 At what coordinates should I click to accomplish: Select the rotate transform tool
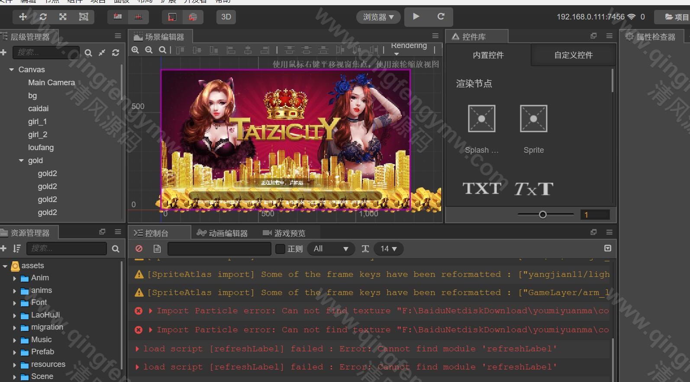point(43,17)
